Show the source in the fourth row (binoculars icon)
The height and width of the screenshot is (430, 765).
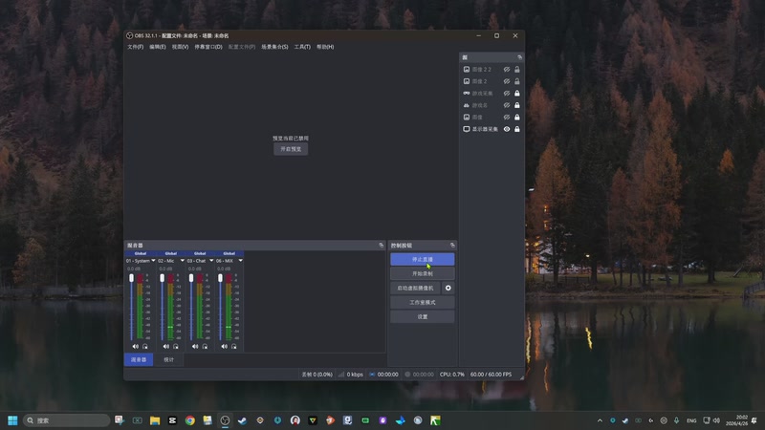click(x=507, y=105)
